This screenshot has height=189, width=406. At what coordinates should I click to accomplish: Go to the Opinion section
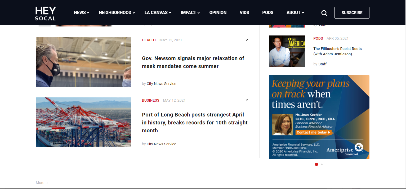(x=218, y=13)
